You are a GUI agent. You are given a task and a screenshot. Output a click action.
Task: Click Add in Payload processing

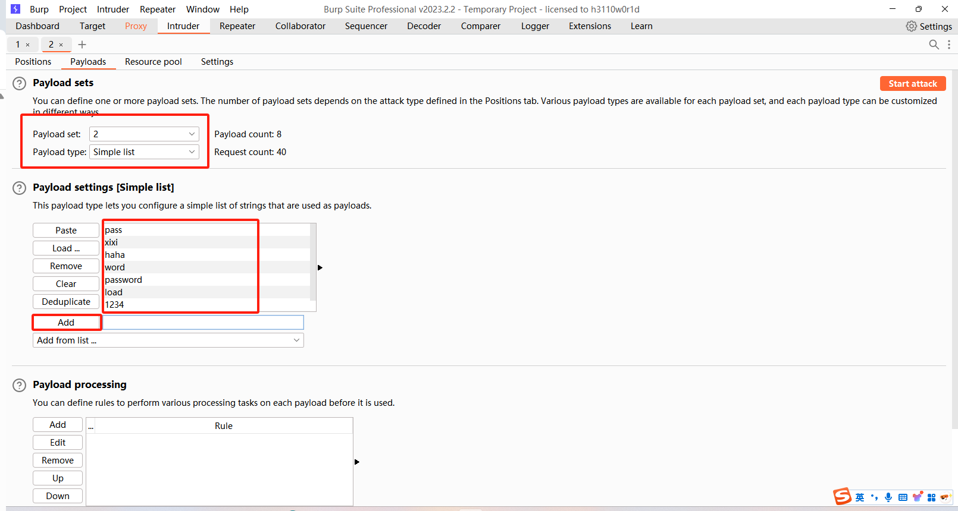(58, 425)
